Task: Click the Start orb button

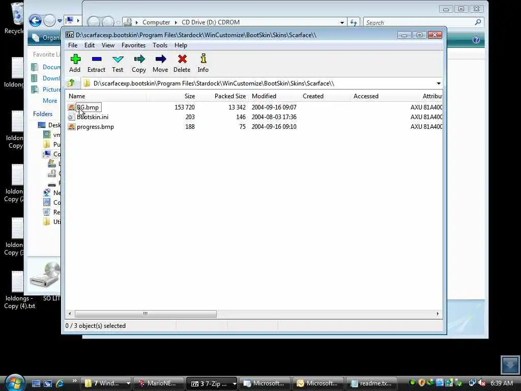Action: point(14,383)
